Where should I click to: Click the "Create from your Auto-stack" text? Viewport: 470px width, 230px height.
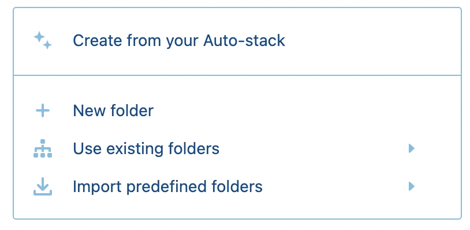pyautogui.click(x=179, y=41)
